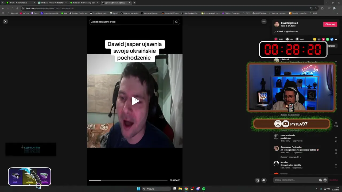Open fredziak's profile avatar

[x=276, y=163]
